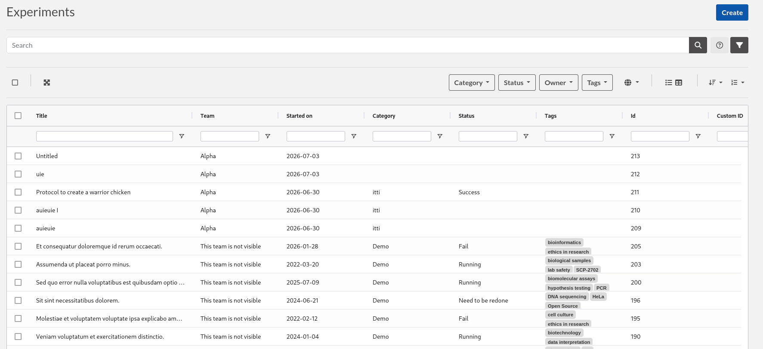This screenshot has width=763, height=349.
Task: Sort by the Id column header
Action: tap(633, 116)
